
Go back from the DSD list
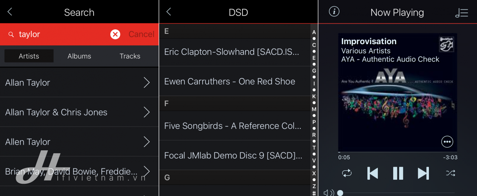pyautogui.click(x=168, y=12)
